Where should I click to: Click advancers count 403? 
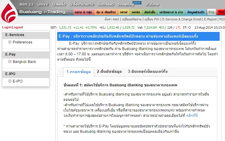pos(161,27)
